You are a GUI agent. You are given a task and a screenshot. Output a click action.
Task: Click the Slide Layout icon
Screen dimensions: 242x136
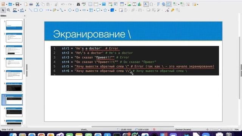194,4
